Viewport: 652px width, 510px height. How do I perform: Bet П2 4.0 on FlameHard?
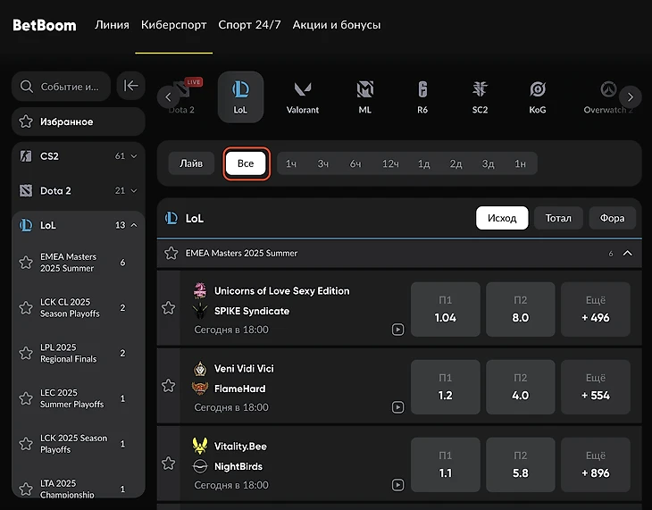(x=520, y=387)
